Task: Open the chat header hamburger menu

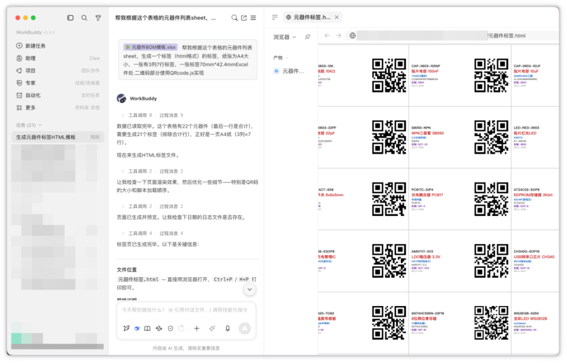Action: pyautogui.click(x=254, y=18)
